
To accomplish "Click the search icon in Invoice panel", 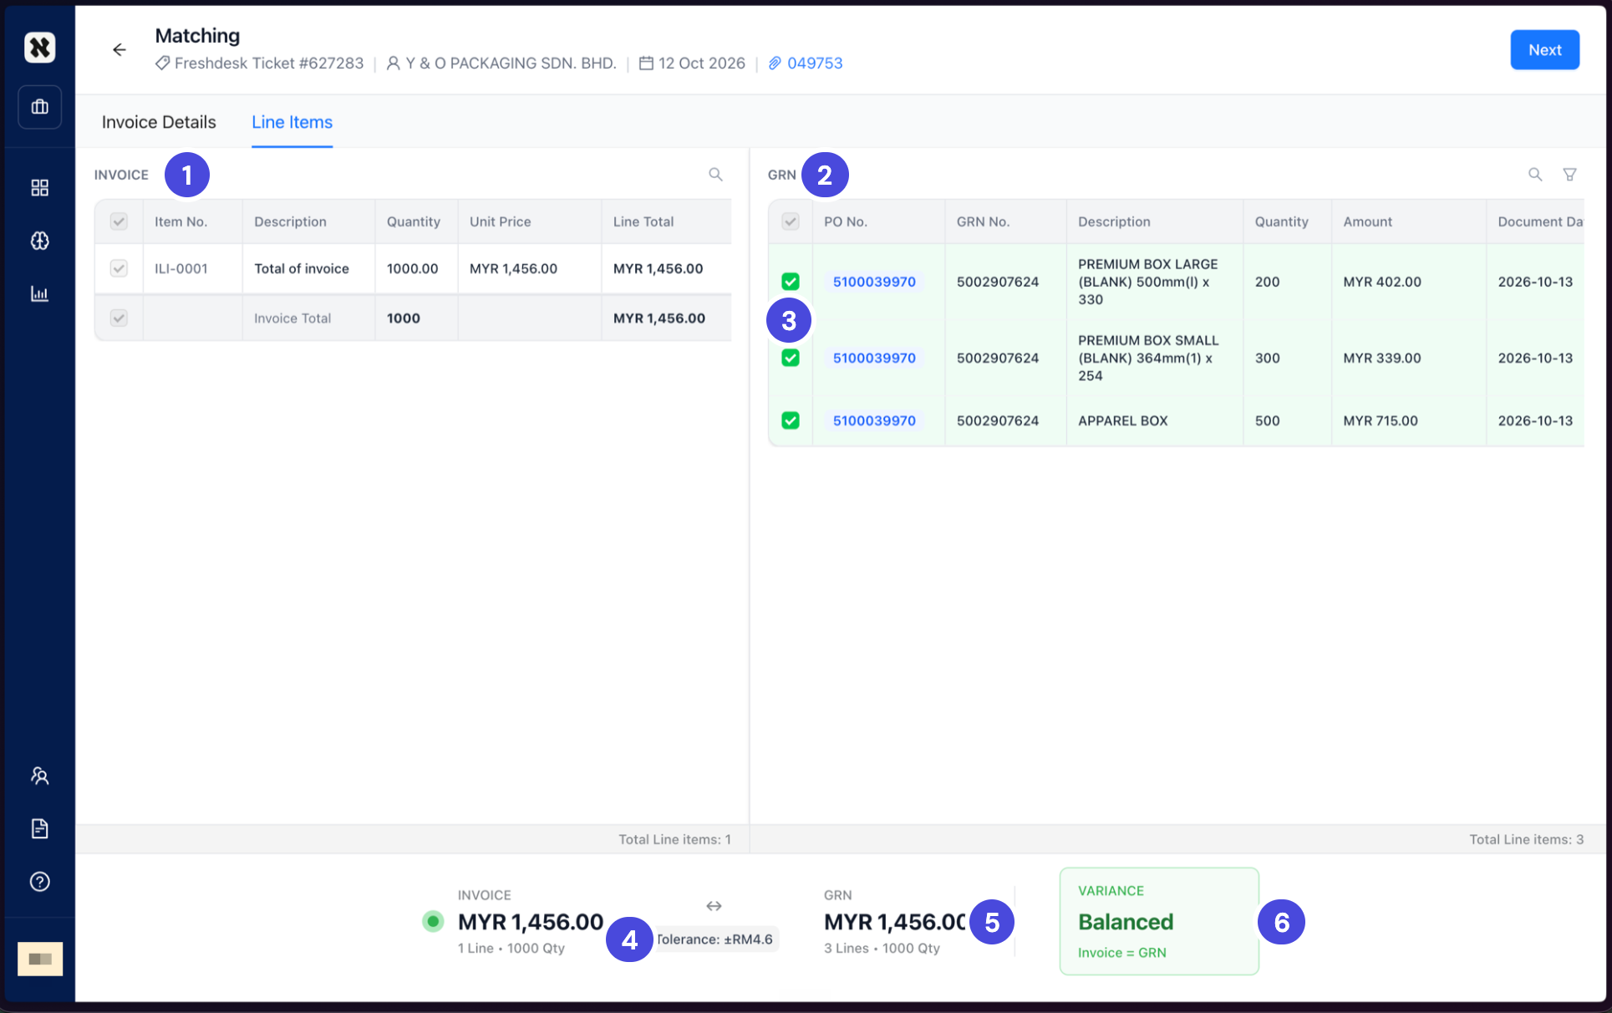I will (715, 174).
